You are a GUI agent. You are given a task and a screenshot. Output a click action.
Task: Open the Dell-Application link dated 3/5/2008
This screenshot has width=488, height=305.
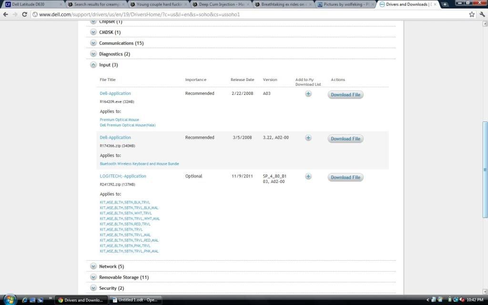coord(115,138)
